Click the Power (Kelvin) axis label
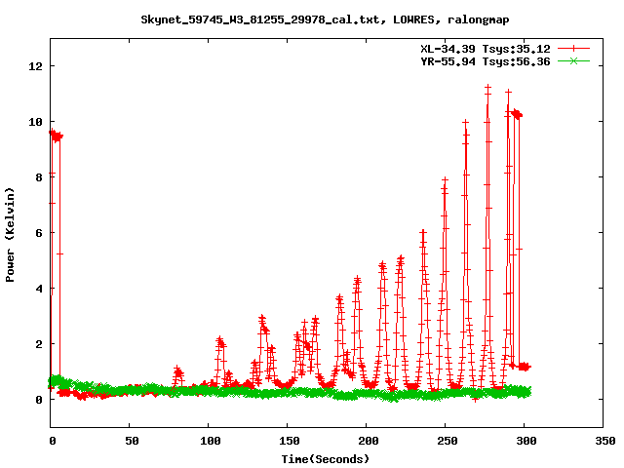Image resolution: width=624 pixels, height=468 pixels. (x=10, y=235)
